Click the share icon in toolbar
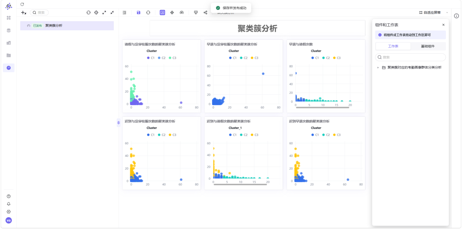The height and width of the screenshot is (229, 462). point(205,12)
